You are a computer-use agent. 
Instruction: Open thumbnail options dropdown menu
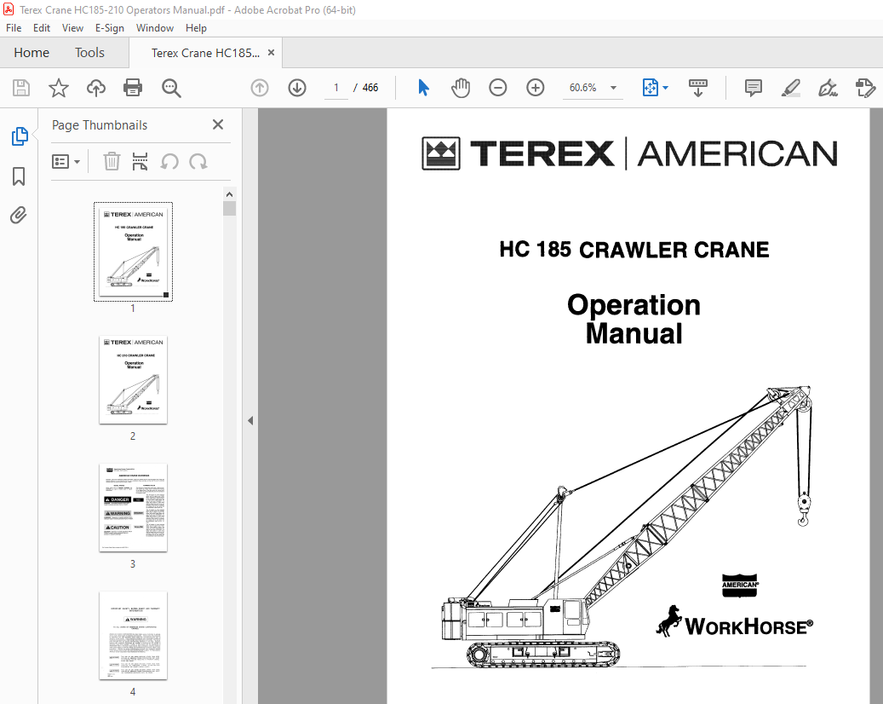point(66,162)
